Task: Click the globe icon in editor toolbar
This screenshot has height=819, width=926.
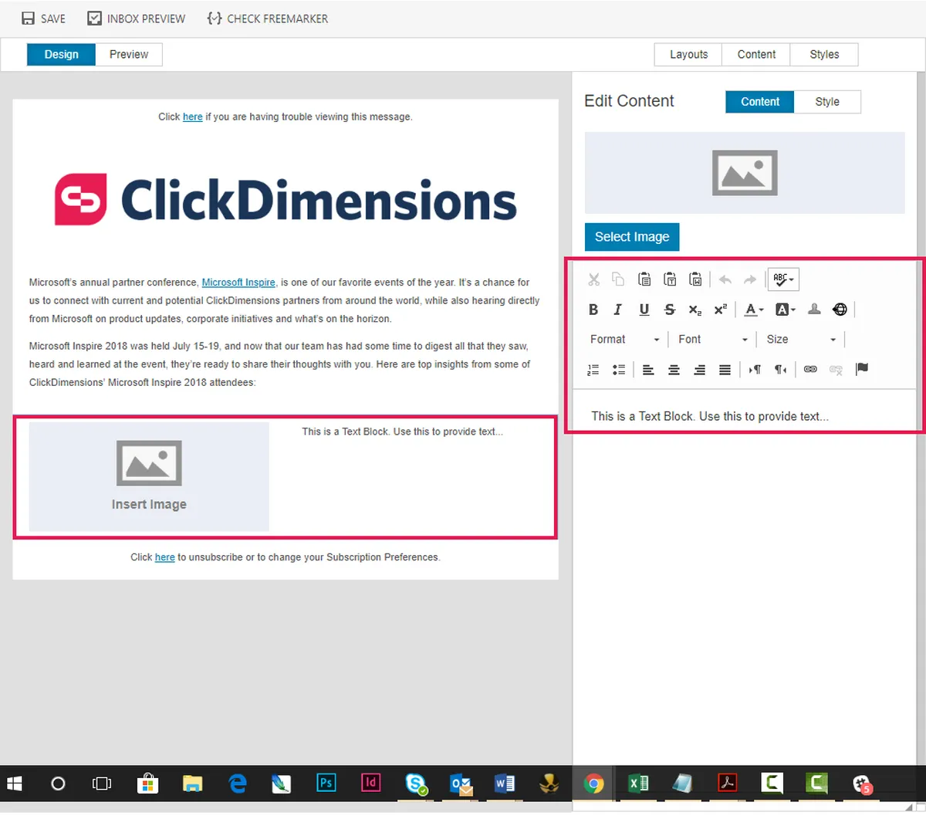Action: (x=840, y=310)
